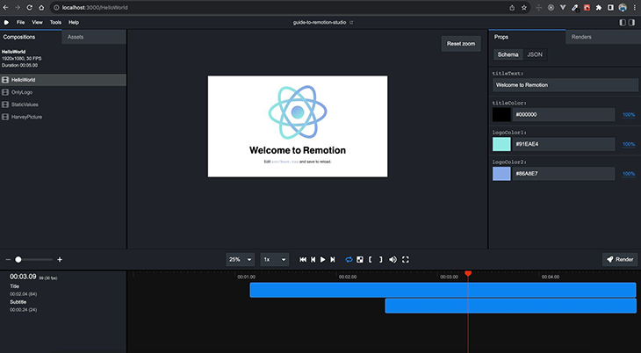Screen dimensions: 641x353
Task: Enter fullscreen preview mode
Action: tap(406, 260)
